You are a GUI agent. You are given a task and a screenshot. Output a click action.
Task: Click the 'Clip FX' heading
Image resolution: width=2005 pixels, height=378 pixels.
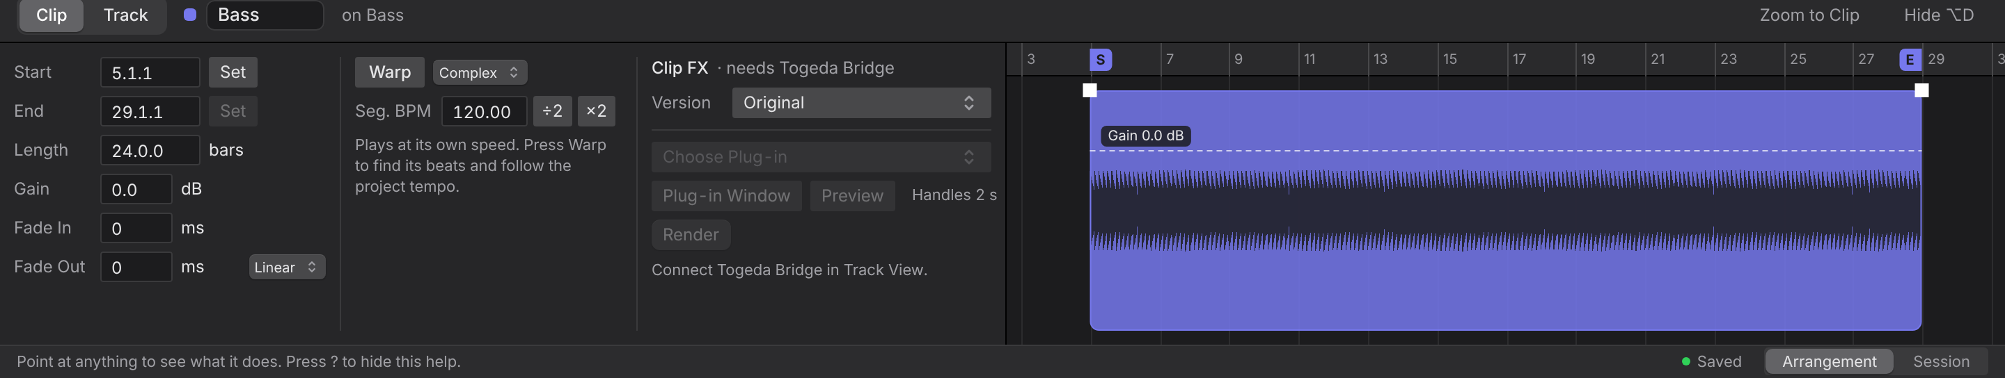(679, 68)
